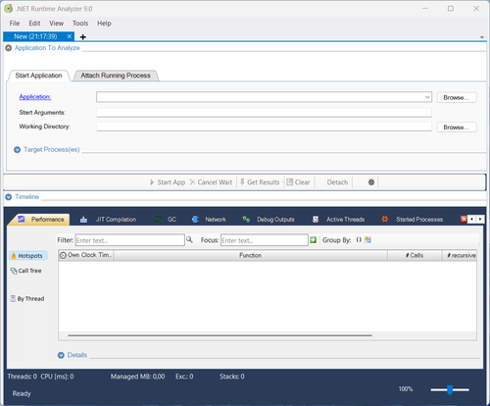
Task: Open the tab list dropdown arrow
Action: click(x=482, y=37)
